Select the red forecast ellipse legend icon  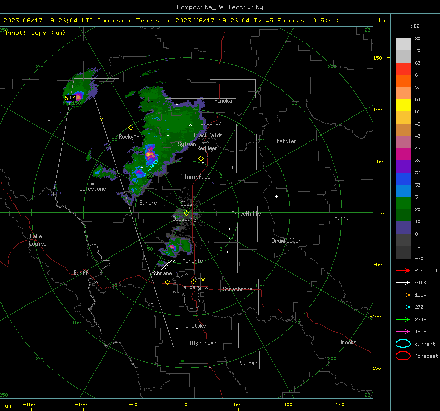click(403, 356)
